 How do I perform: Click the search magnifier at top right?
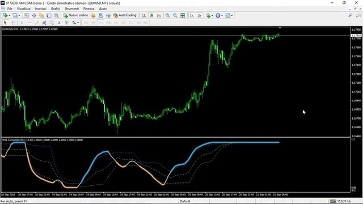(351, 15)
